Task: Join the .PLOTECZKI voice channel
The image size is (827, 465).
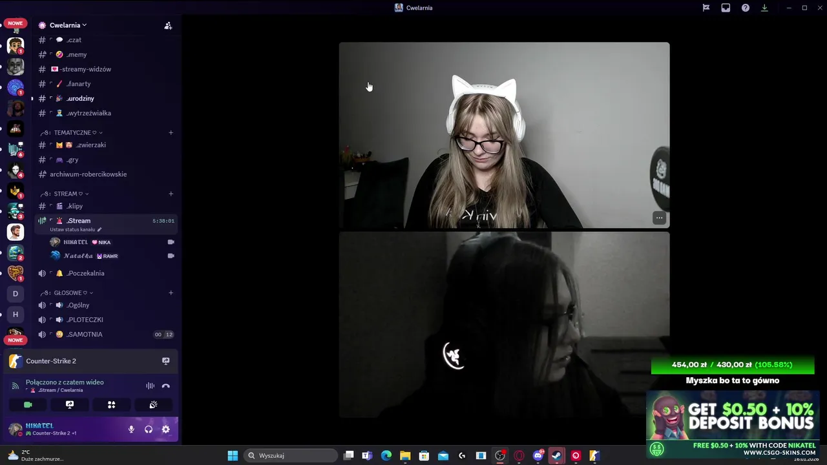Action: (x=106, y=320)
